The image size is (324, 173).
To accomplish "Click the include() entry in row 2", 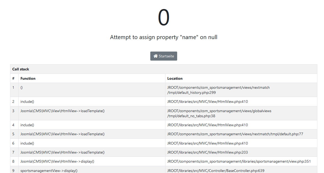I will (27, 102).
